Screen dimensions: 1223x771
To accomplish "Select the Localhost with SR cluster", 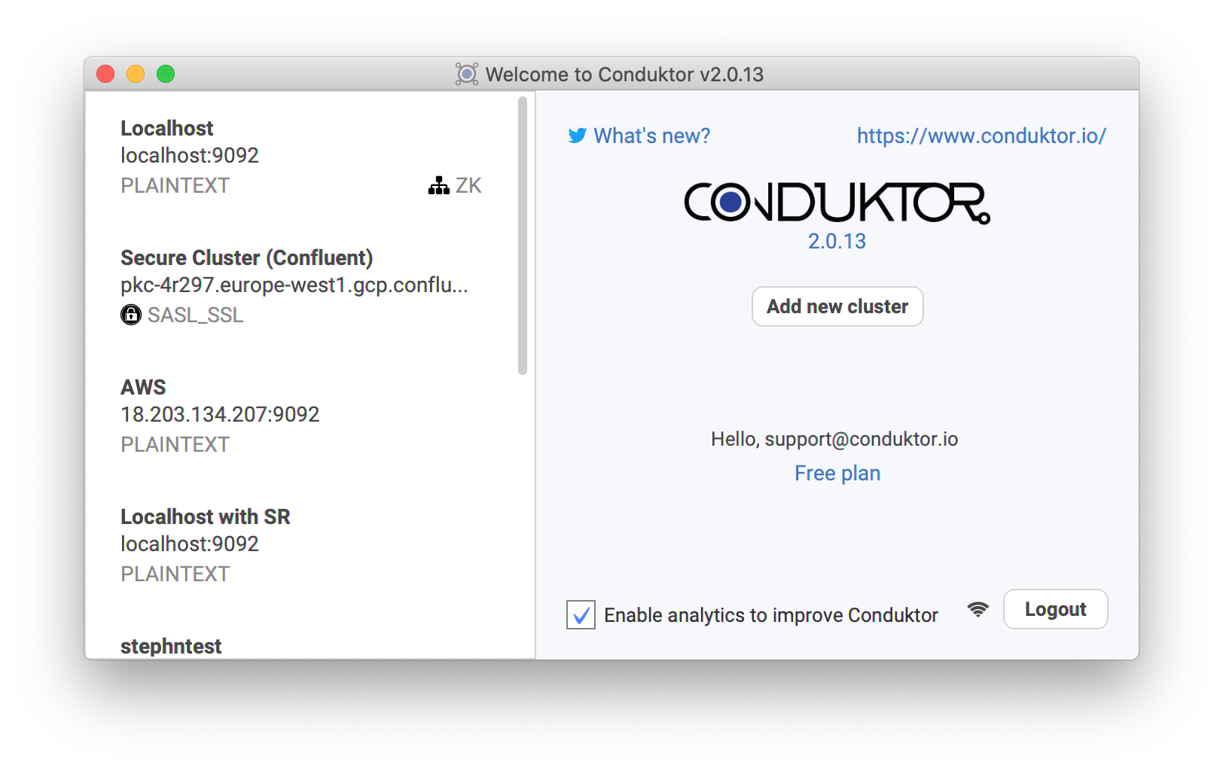I will pos(301,545).
